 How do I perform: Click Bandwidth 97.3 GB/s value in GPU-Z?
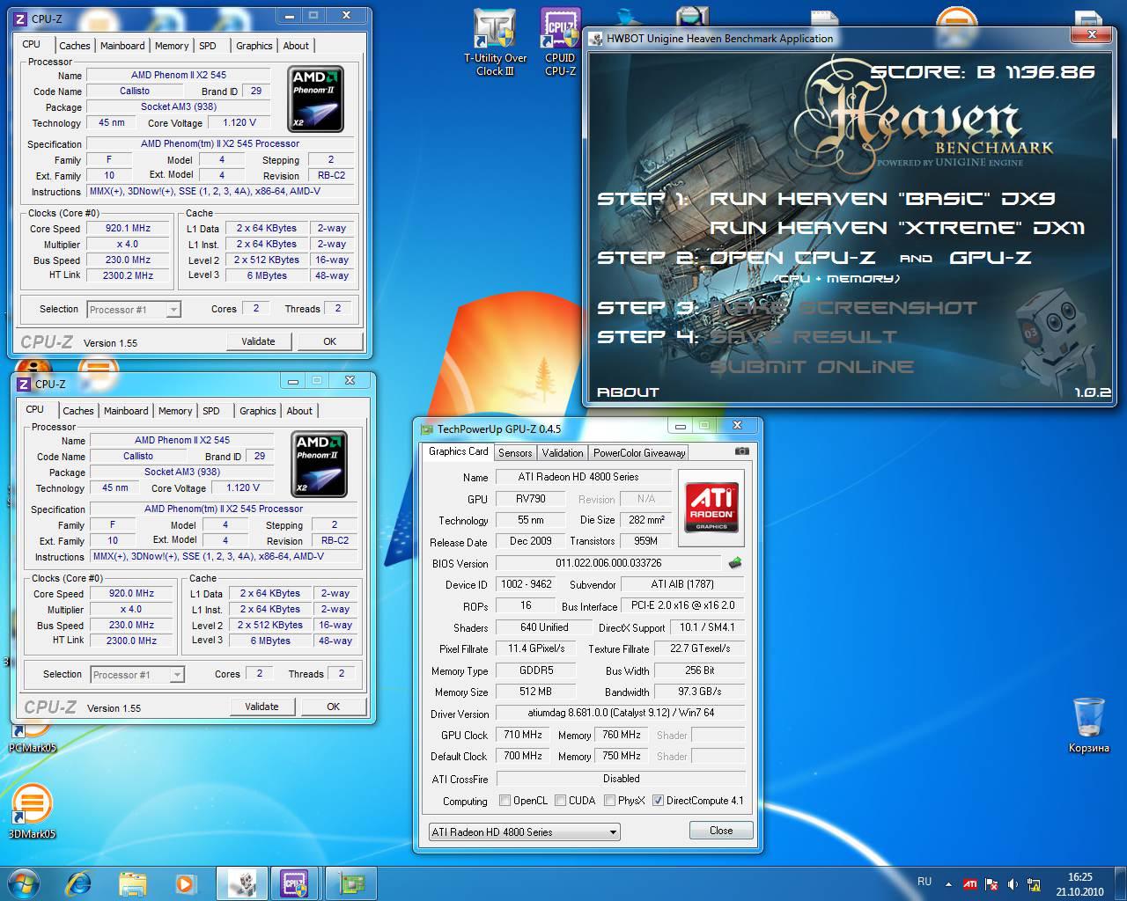[x=700, y=692]
